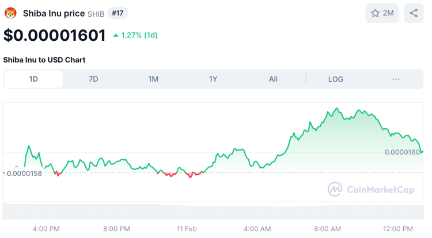This screenshot has height=238, width=432.
Task: Click the green up-arrow price change indicator
Action: pyautogui.click(x=116, y=35)
